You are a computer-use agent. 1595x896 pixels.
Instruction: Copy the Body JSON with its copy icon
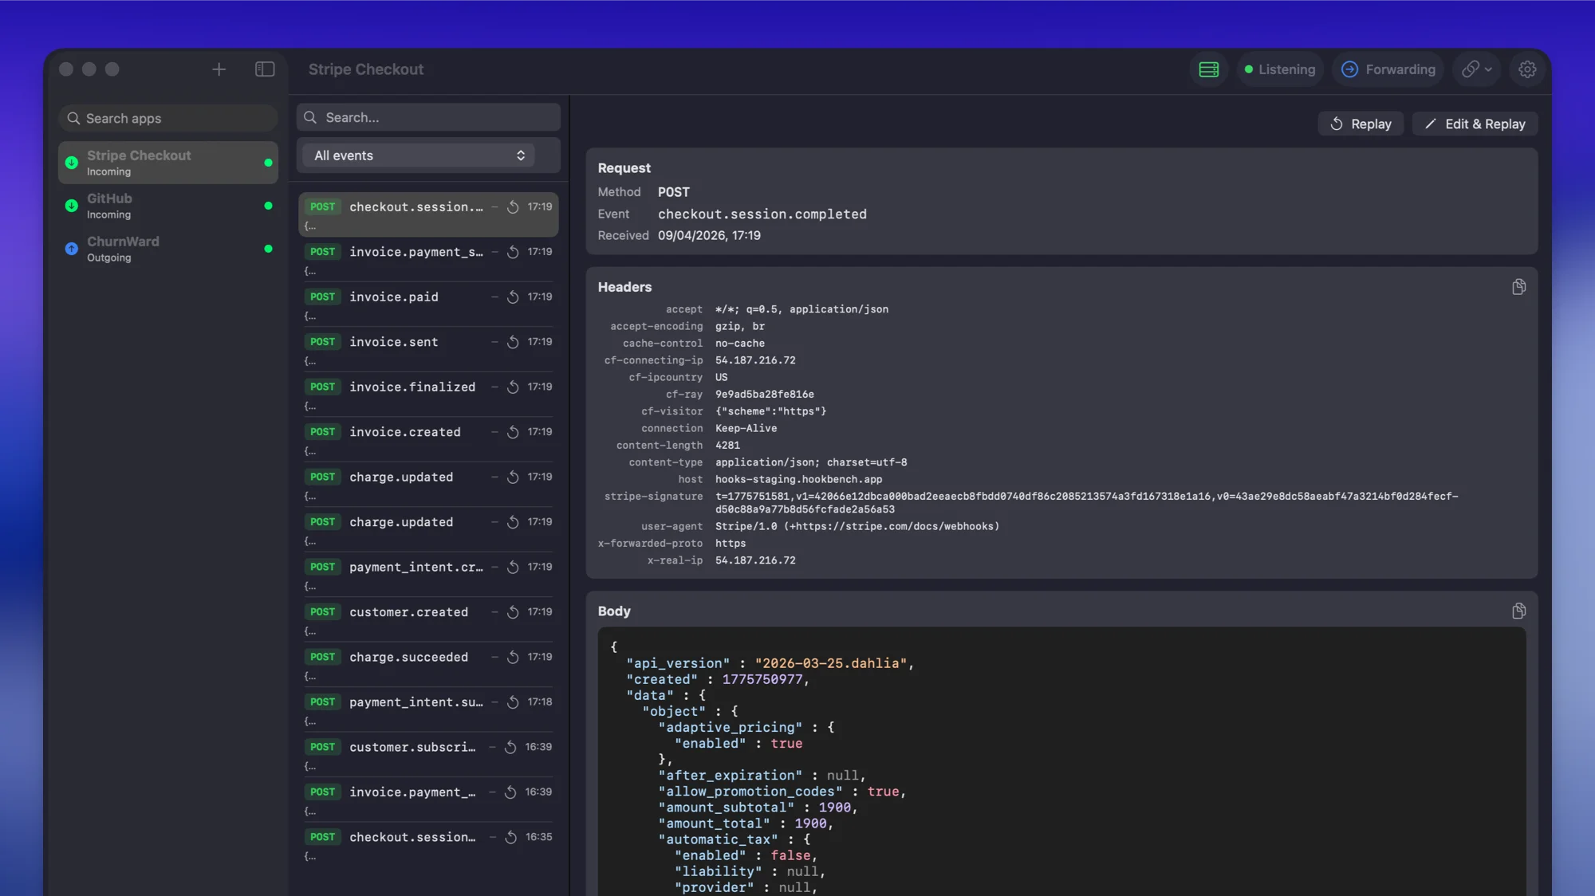(x=1518, y=611)
